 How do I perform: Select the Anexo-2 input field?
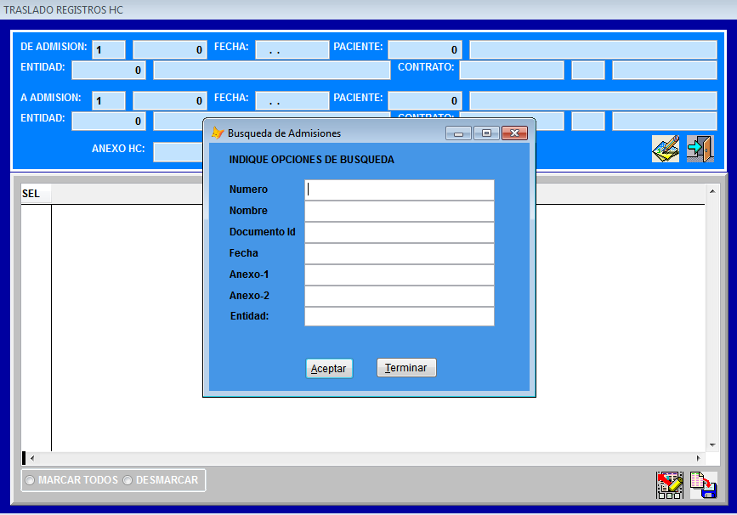(400, 296)
